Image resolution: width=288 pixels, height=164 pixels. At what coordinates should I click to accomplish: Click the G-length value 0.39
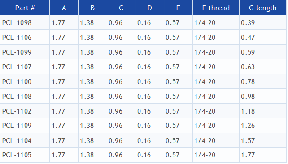pos(248,23)
